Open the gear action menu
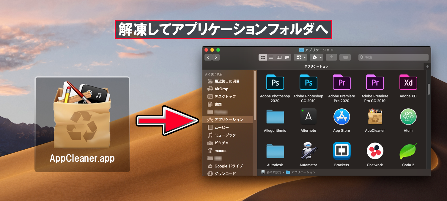This screenshot has width=447, height=201. coord(316,57)
